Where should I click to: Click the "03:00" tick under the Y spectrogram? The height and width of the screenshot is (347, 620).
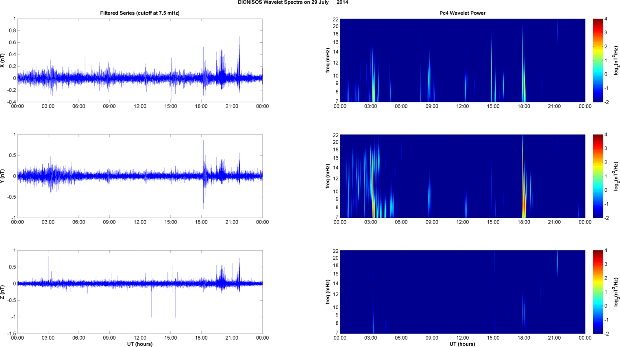tap(370, 222)
